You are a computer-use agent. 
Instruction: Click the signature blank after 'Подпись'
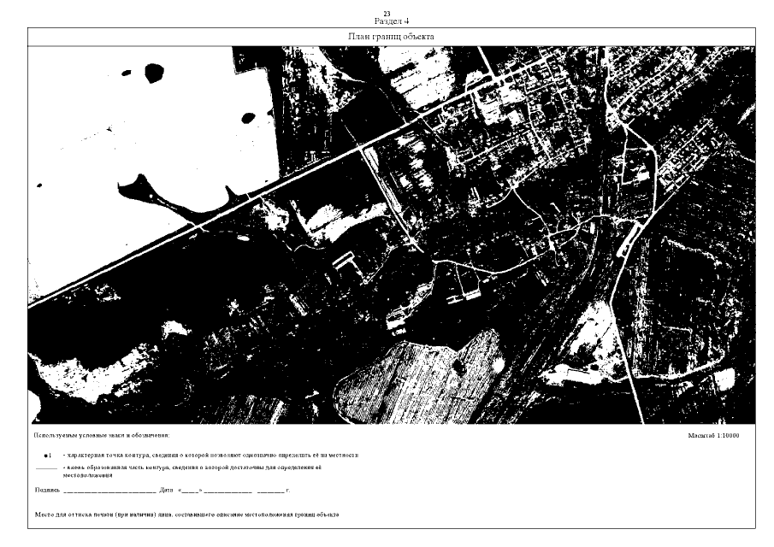tap(109, 491)
